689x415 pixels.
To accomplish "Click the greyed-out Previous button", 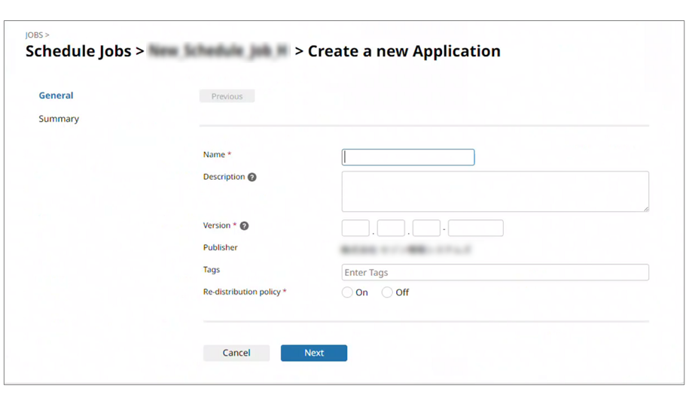I will [227, 96].
